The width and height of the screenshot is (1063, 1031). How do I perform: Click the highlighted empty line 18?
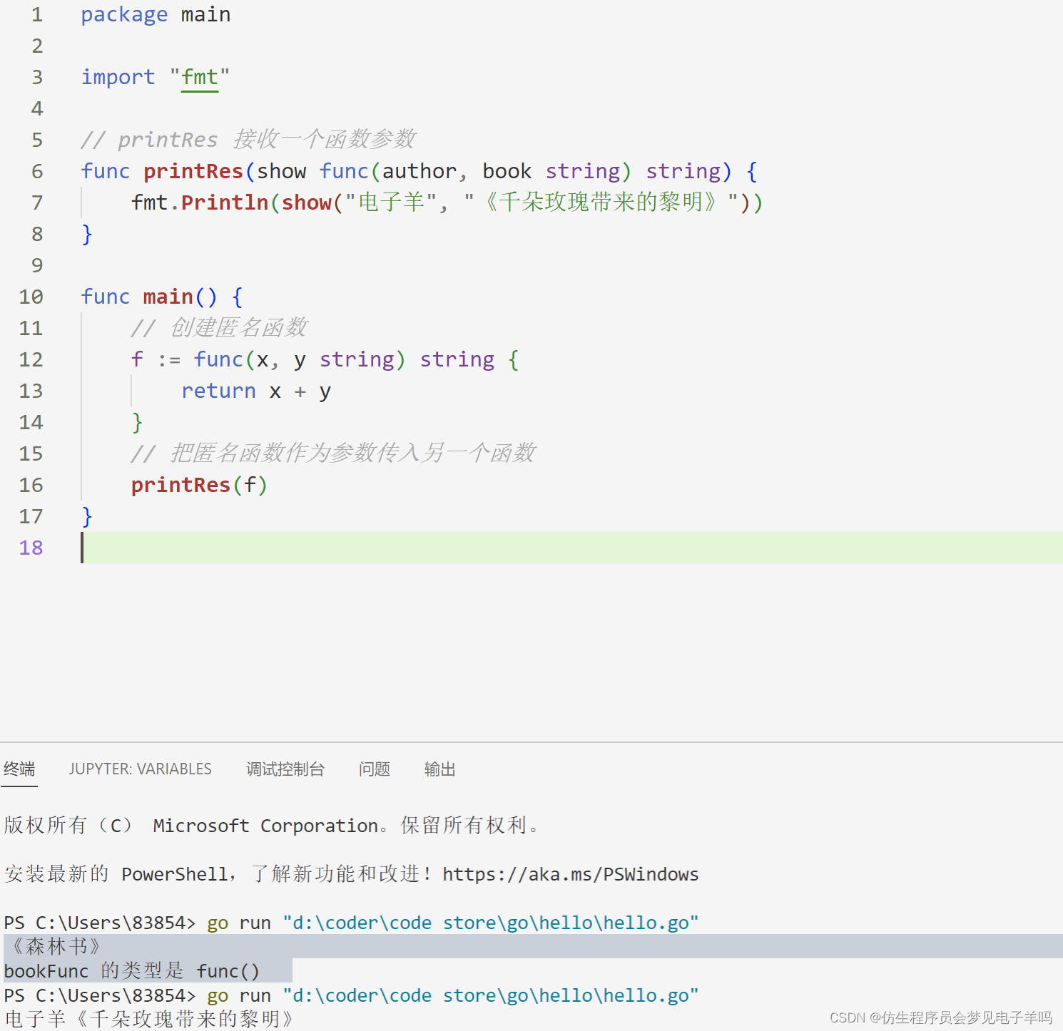pyautogui.click(x=571, y=548)
